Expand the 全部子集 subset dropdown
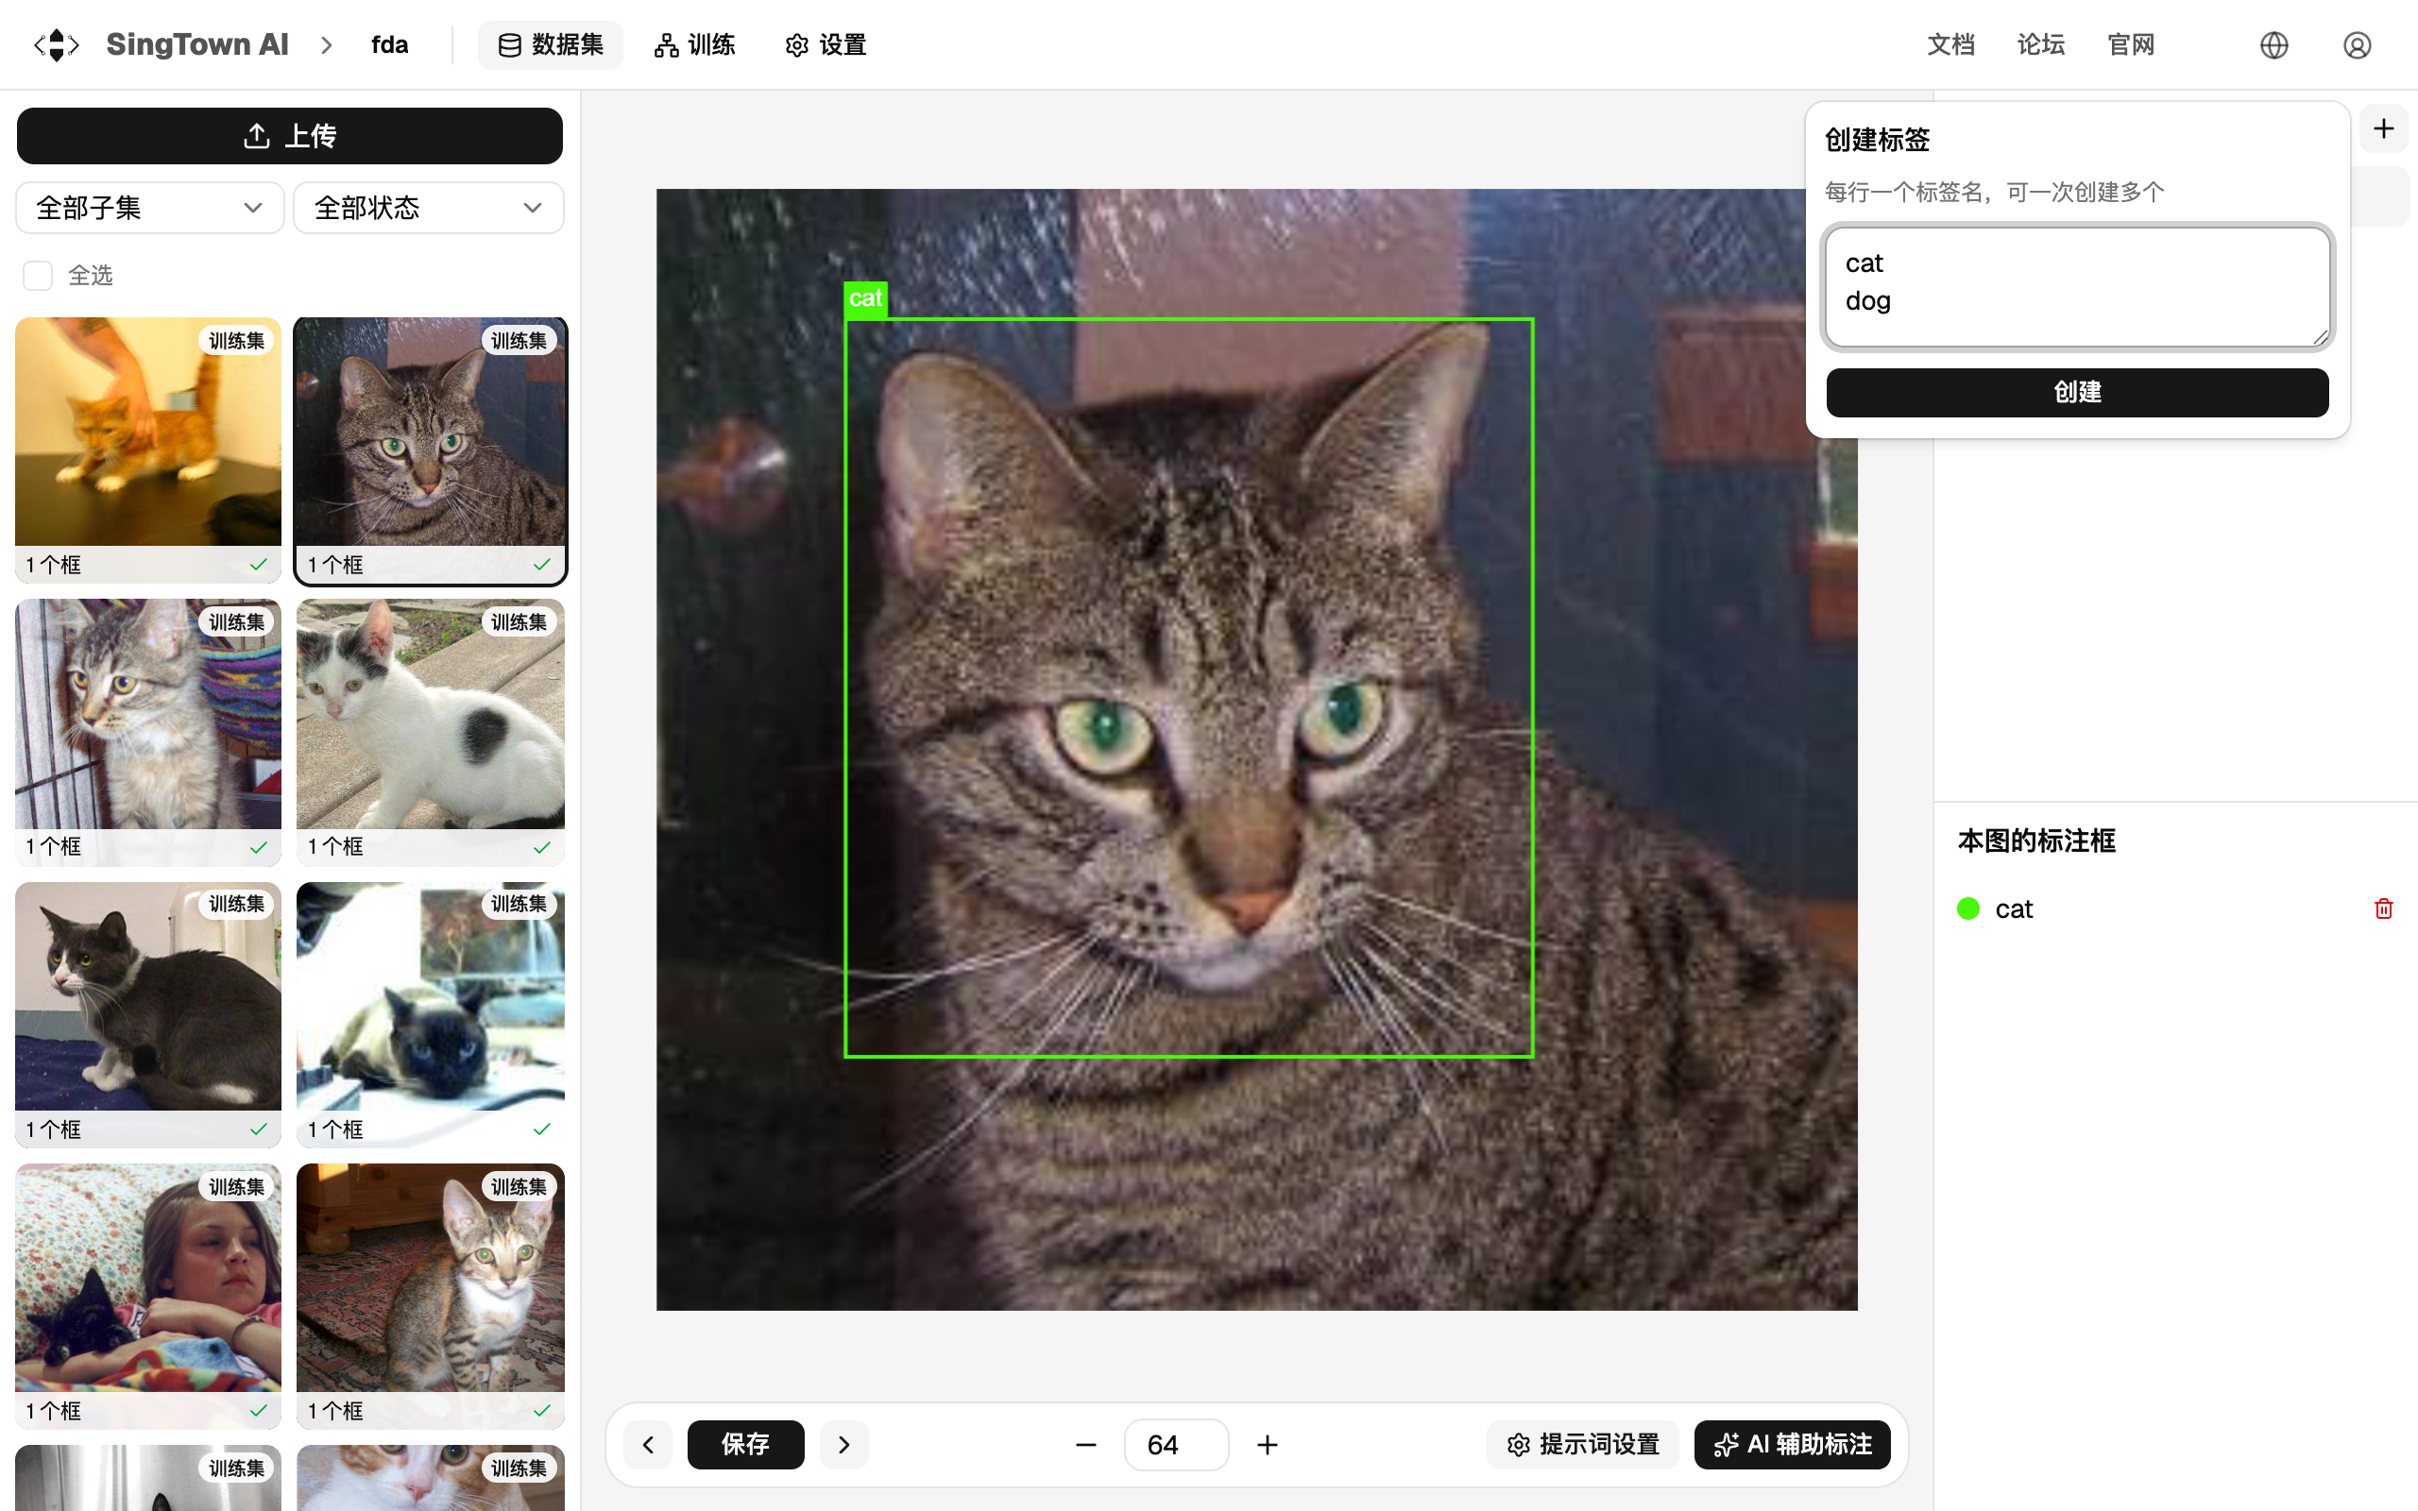2418x1511 pixels. 150,208
